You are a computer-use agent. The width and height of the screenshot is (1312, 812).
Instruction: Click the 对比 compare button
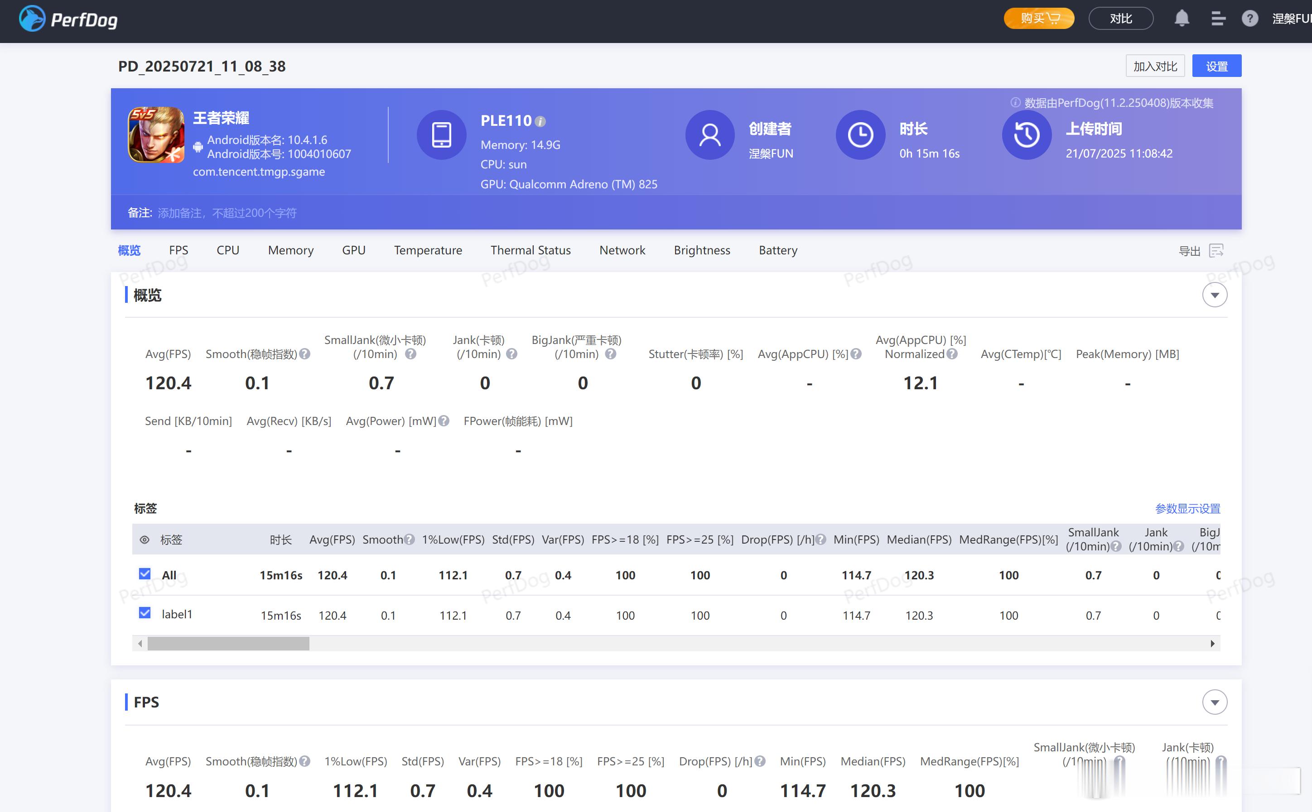pos(1121,18)
